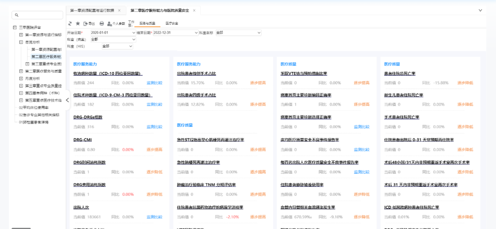This screenshot has width=496, height=229.
Task: Open 血管内导管相关血流感染发生率 link
Action: coord(308,207)
